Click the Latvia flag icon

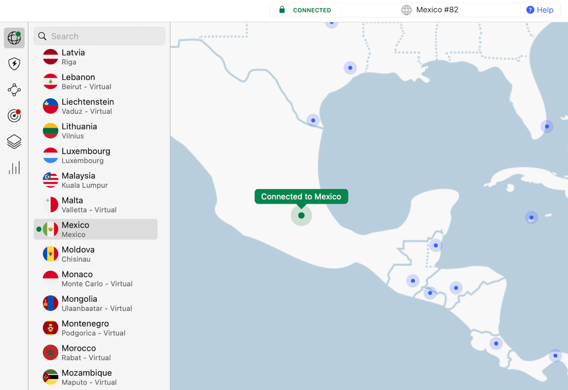point(50,57)
